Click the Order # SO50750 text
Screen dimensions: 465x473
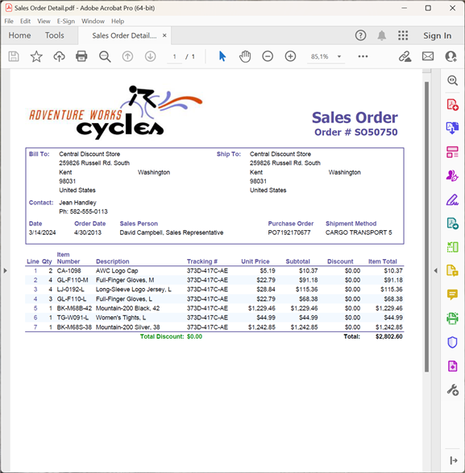pyautogui.click(x=356, y=132)
